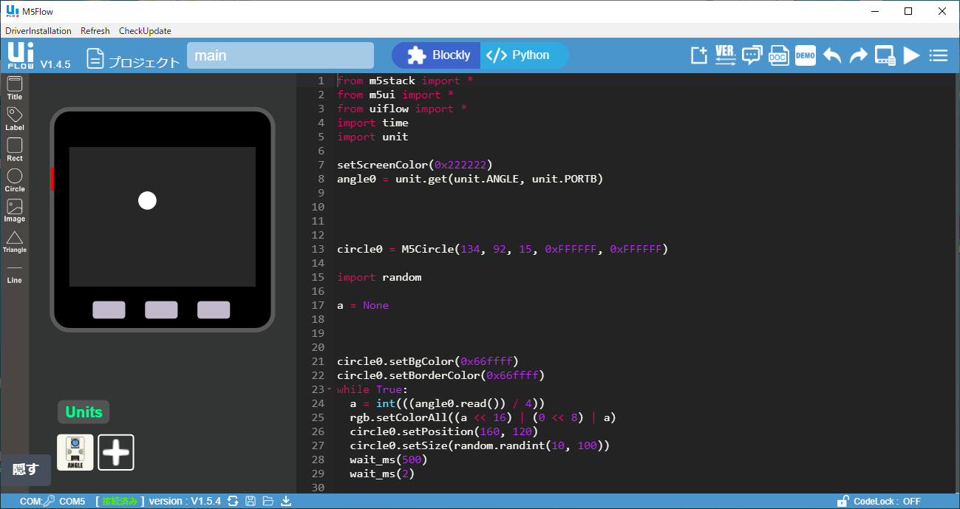
Task: Collapse the while loop fold arrow
Action: click(330, 389)
